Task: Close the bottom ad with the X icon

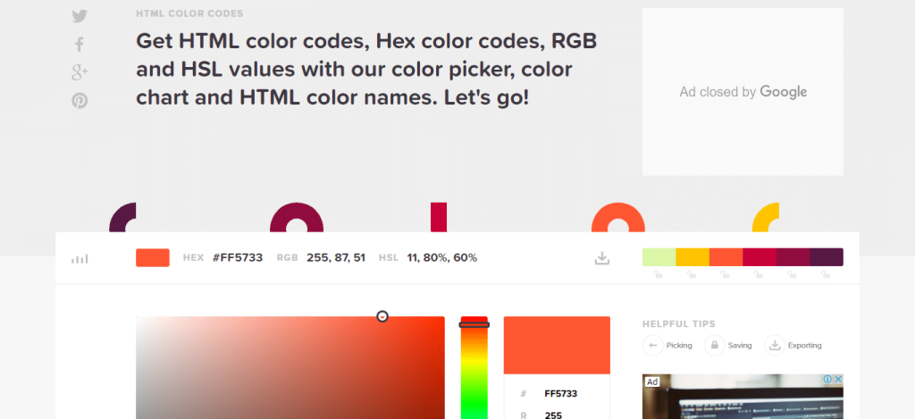Action: [838, 380]
